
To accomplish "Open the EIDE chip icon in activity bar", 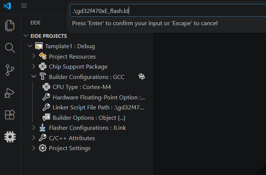I will pos(10,137).
